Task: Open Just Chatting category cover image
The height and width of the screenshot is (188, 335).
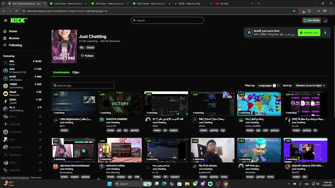Action: 64,46
